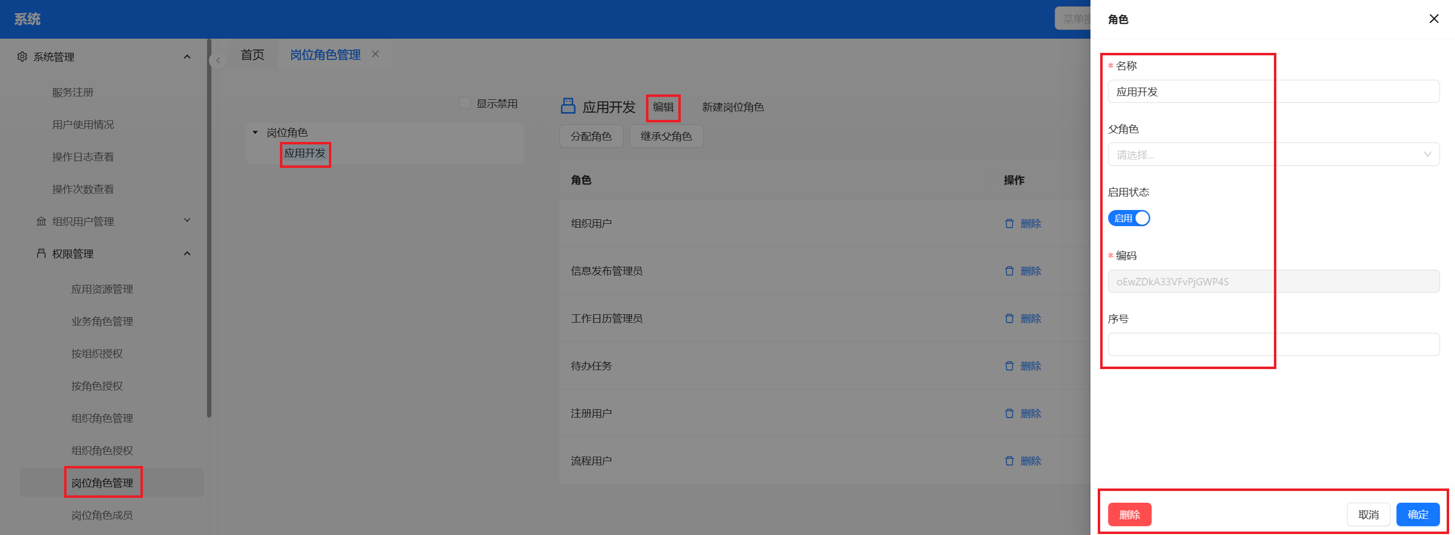This screenshot has width=1455, height=535.
Task: Close the 角色 drawer with X
Action: [1433, 19]
